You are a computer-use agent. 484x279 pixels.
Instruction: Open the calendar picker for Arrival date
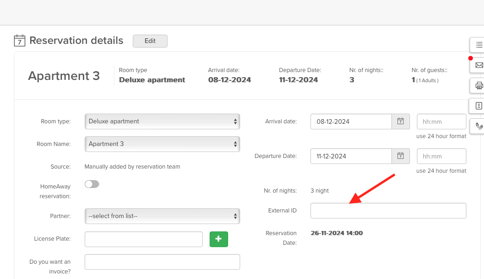[400, 121]
